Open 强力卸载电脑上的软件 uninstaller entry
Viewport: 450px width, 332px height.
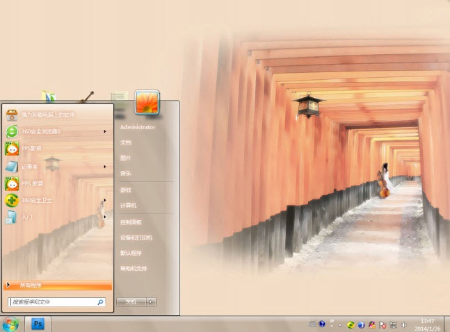coord(58,115)
